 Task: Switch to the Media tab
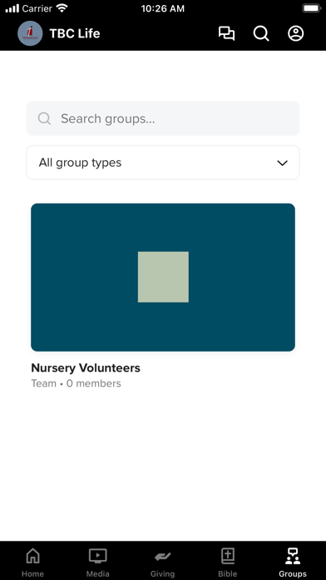pos(98,562)
